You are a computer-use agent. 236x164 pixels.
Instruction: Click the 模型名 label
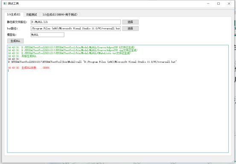coord(12,35)
